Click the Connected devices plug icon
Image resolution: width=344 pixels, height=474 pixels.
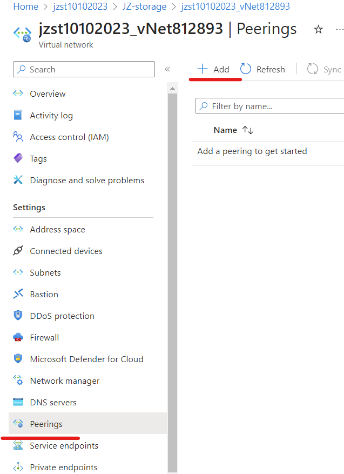pos(18,251)
